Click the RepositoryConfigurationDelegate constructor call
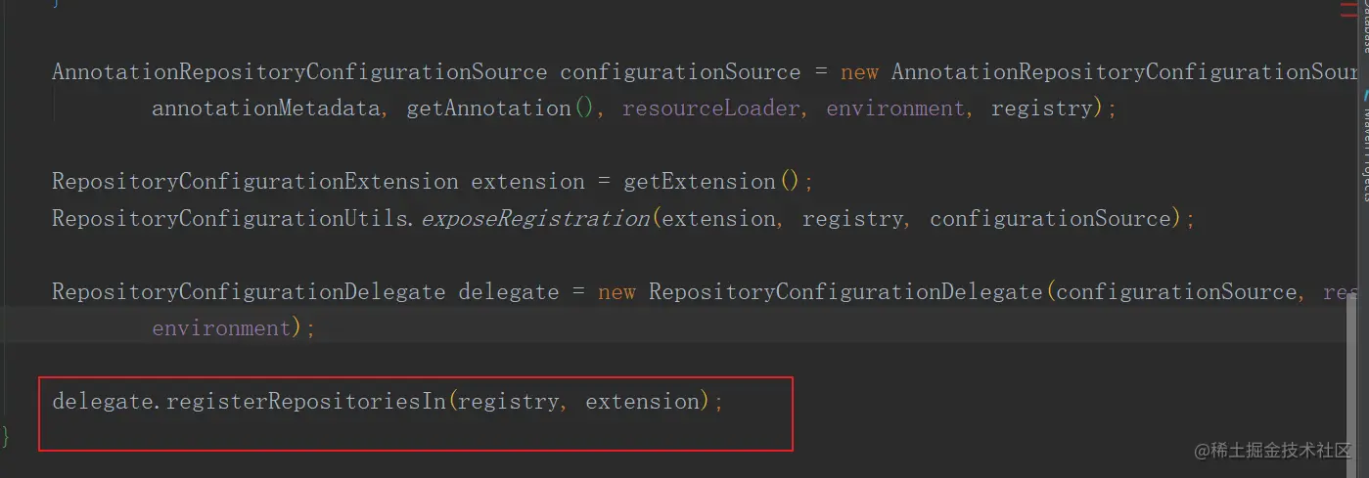 click(x=844, y=292)
